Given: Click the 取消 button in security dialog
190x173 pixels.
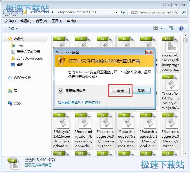Looking at the screenshot, I should [x=141, y=91].
